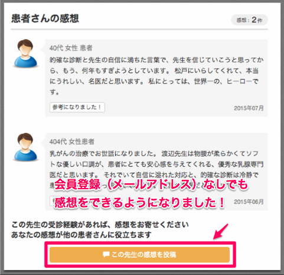This screenshot has width=284, height=275.
Task: Click the partially hidden button in the second review
Action: [52, 200]
